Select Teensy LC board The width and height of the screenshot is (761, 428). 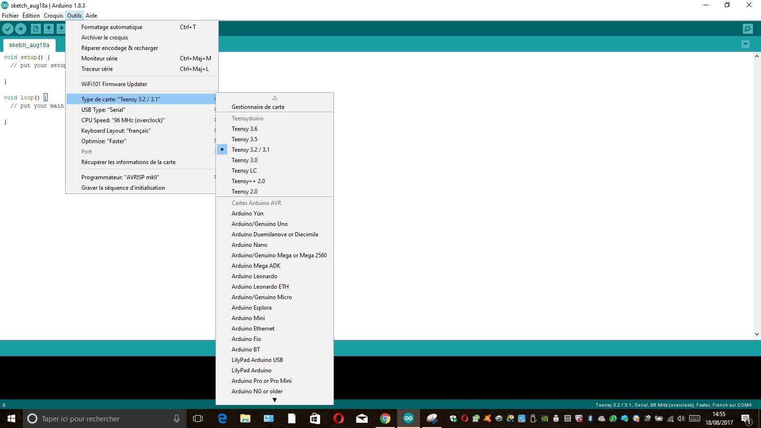coord(274,171)
